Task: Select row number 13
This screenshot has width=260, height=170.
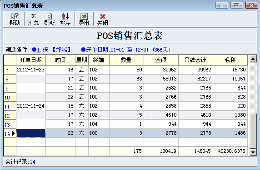Action: click(x=10, y=124)
